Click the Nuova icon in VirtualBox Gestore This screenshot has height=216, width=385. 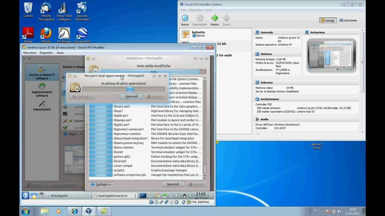point(185,18)
